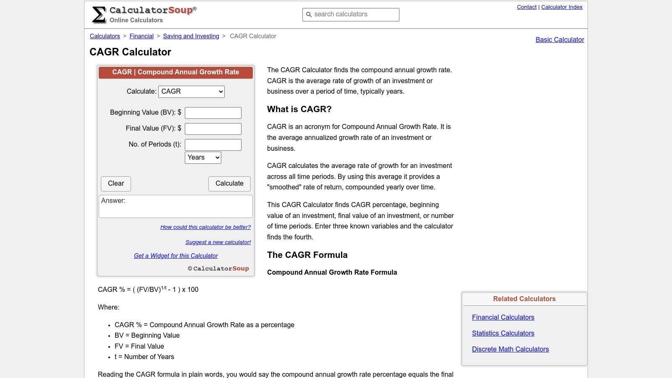Click 'How could this calculator be better?' link

(205, 227)
